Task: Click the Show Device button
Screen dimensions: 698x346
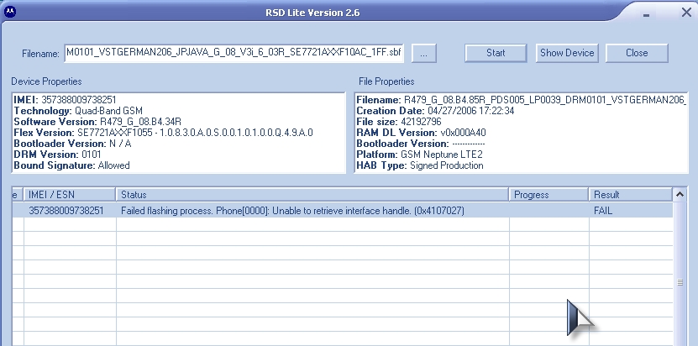Action: [567, 53]
